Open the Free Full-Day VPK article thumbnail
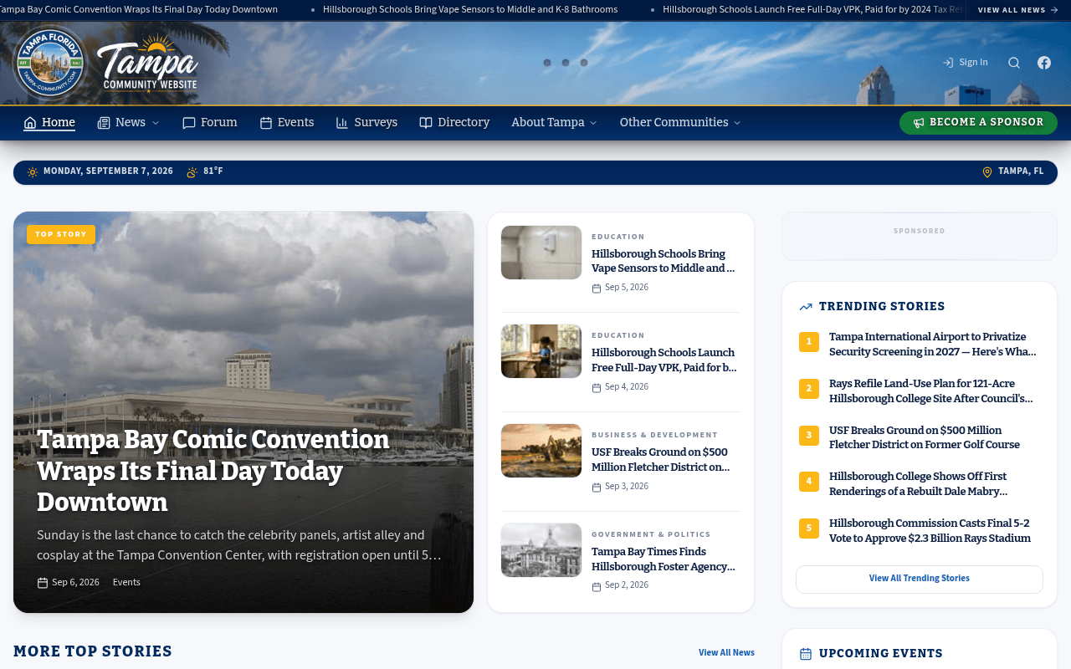The height and width of the screenshot is (669, 1071). tap(541, 351)
